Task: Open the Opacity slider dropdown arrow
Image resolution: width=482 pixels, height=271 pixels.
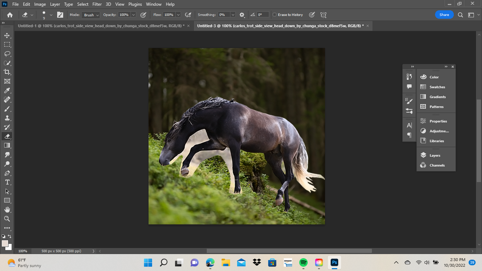Action: tap(133, 15)
